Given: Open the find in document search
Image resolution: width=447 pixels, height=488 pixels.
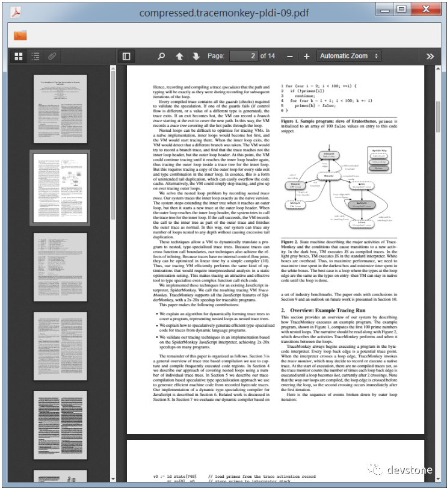Looking at the screenshot, I should [x=161, y=57].
